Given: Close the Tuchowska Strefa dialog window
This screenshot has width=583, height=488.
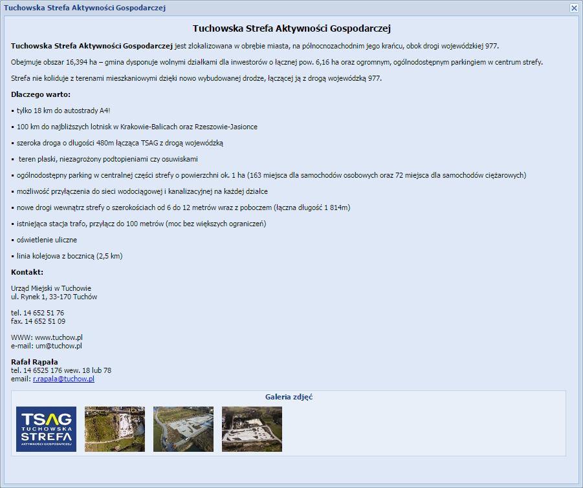Looking at the screenshot, I should click(574, 8).
